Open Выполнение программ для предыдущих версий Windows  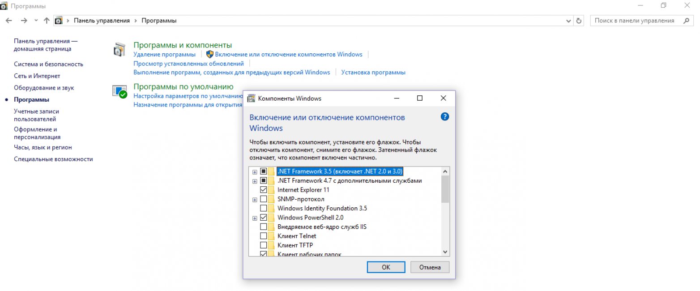(x=231, y=72)
